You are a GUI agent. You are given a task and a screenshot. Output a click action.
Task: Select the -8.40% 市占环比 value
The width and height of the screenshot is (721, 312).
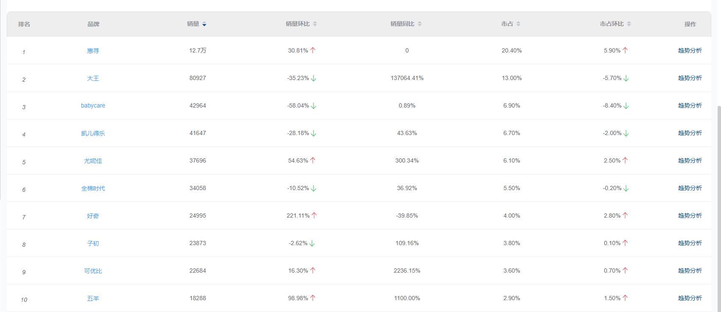tap(612, 105)
